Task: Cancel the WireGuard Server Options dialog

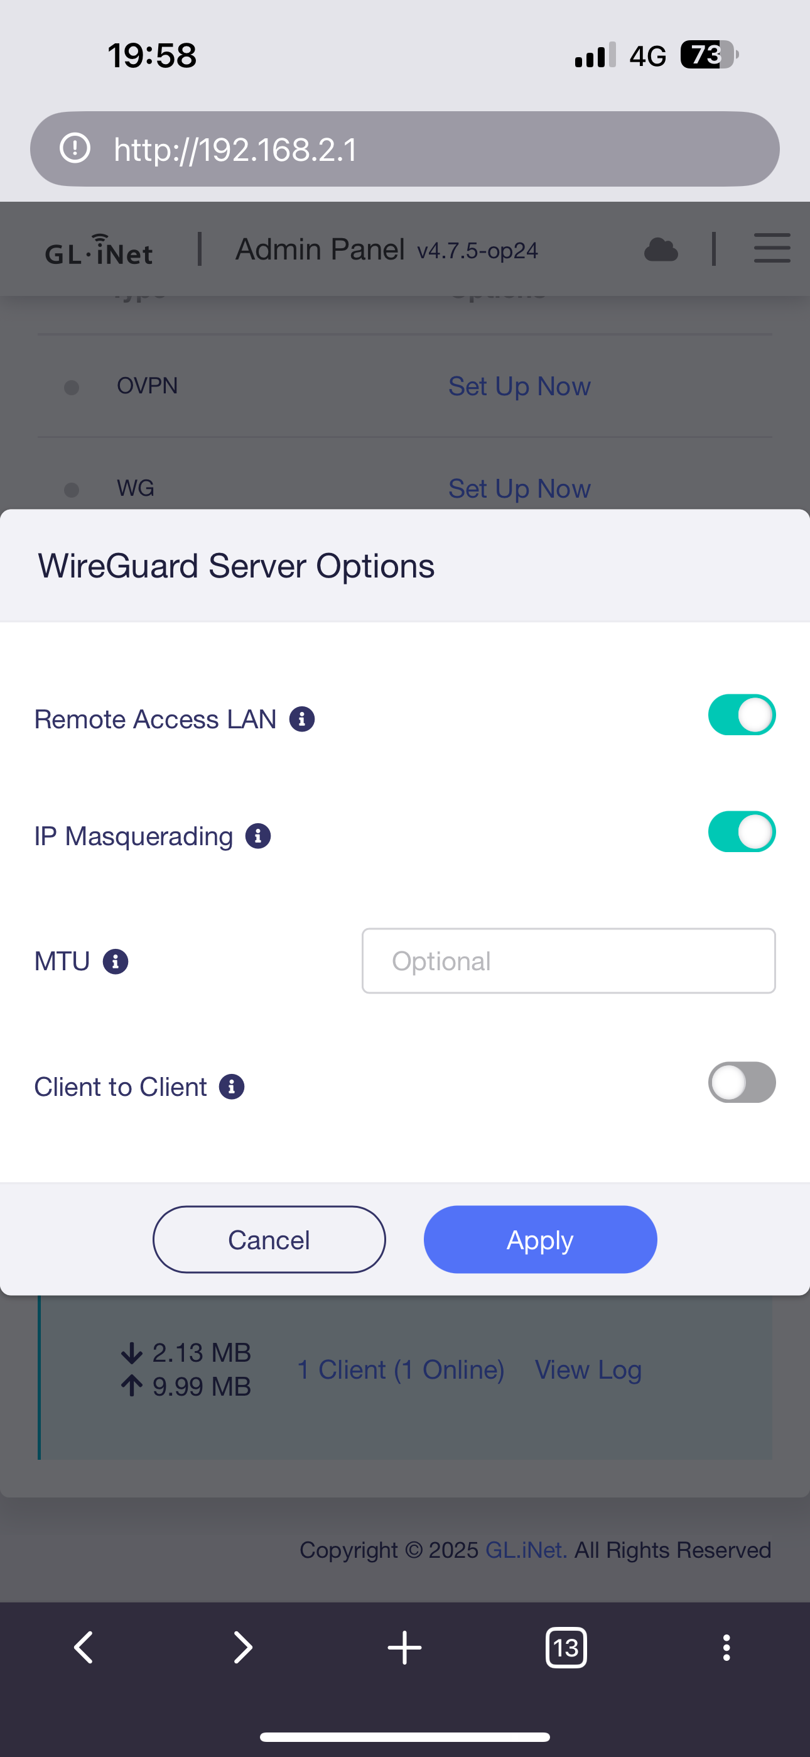Action: pos(269,1239)
